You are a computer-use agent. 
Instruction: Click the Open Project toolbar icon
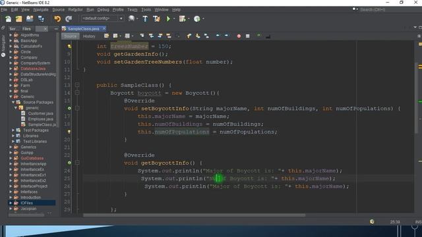click(30, 19)
